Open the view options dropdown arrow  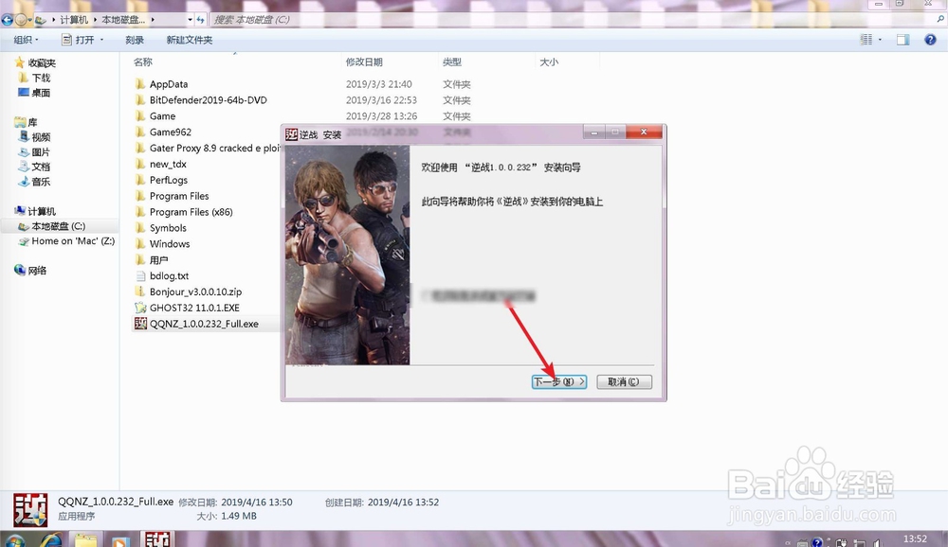click(x=880, y=40)
